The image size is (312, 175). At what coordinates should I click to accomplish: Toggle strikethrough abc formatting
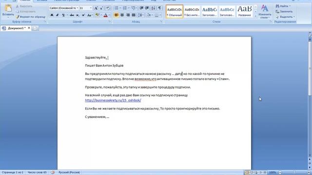72,15
